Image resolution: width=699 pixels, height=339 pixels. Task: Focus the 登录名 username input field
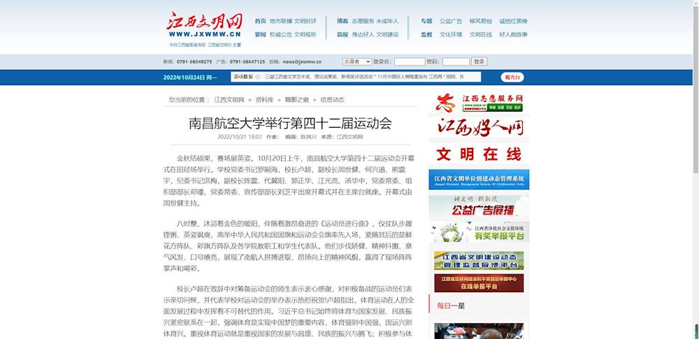coord(409,61)
